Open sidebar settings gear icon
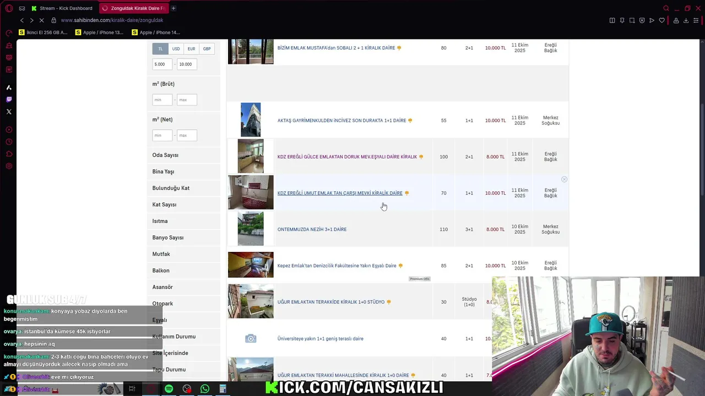The width and height of the screenshot is (705, 396). coord(9,166)
